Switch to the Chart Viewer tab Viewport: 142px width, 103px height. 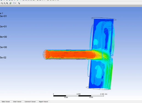[x=17, y=102]
